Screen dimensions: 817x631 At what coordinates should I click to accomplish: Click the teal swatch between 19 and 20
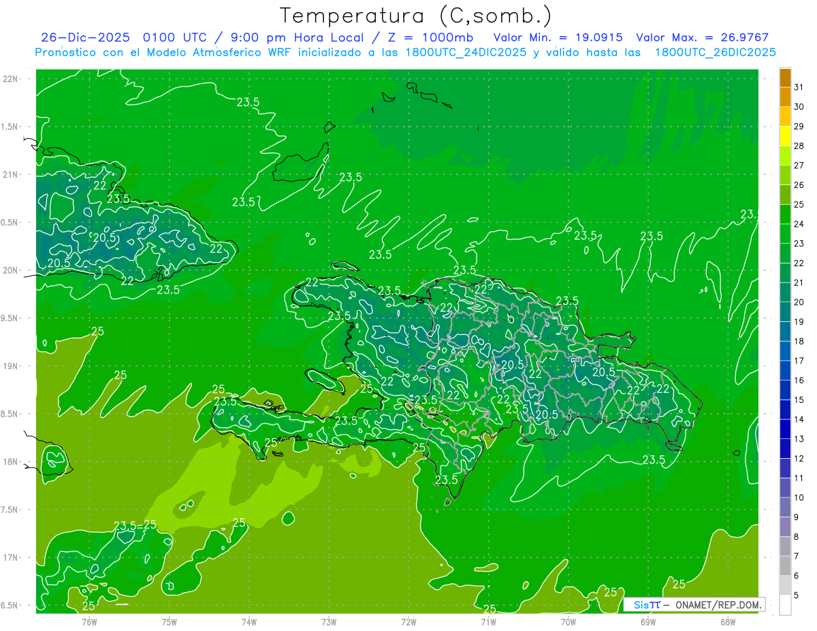pyautogui.click(x=785, y=312)
